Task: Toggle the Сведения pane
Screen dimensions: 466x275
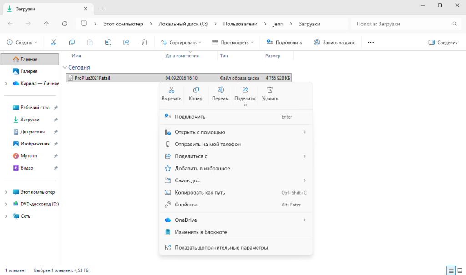Action: tap(443, 42)
